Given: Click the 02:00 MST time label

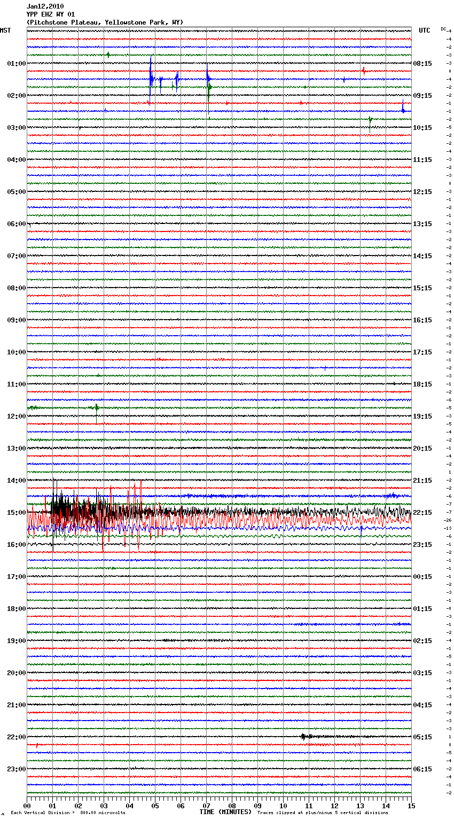Looking at the screenshot, I should click(17, 96).
